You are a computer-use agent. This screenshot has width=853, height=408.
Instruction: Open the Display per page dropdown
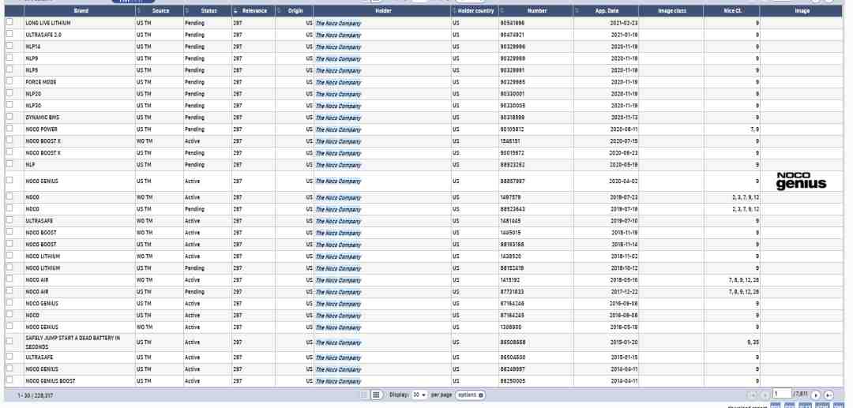[x=419, y=395]
